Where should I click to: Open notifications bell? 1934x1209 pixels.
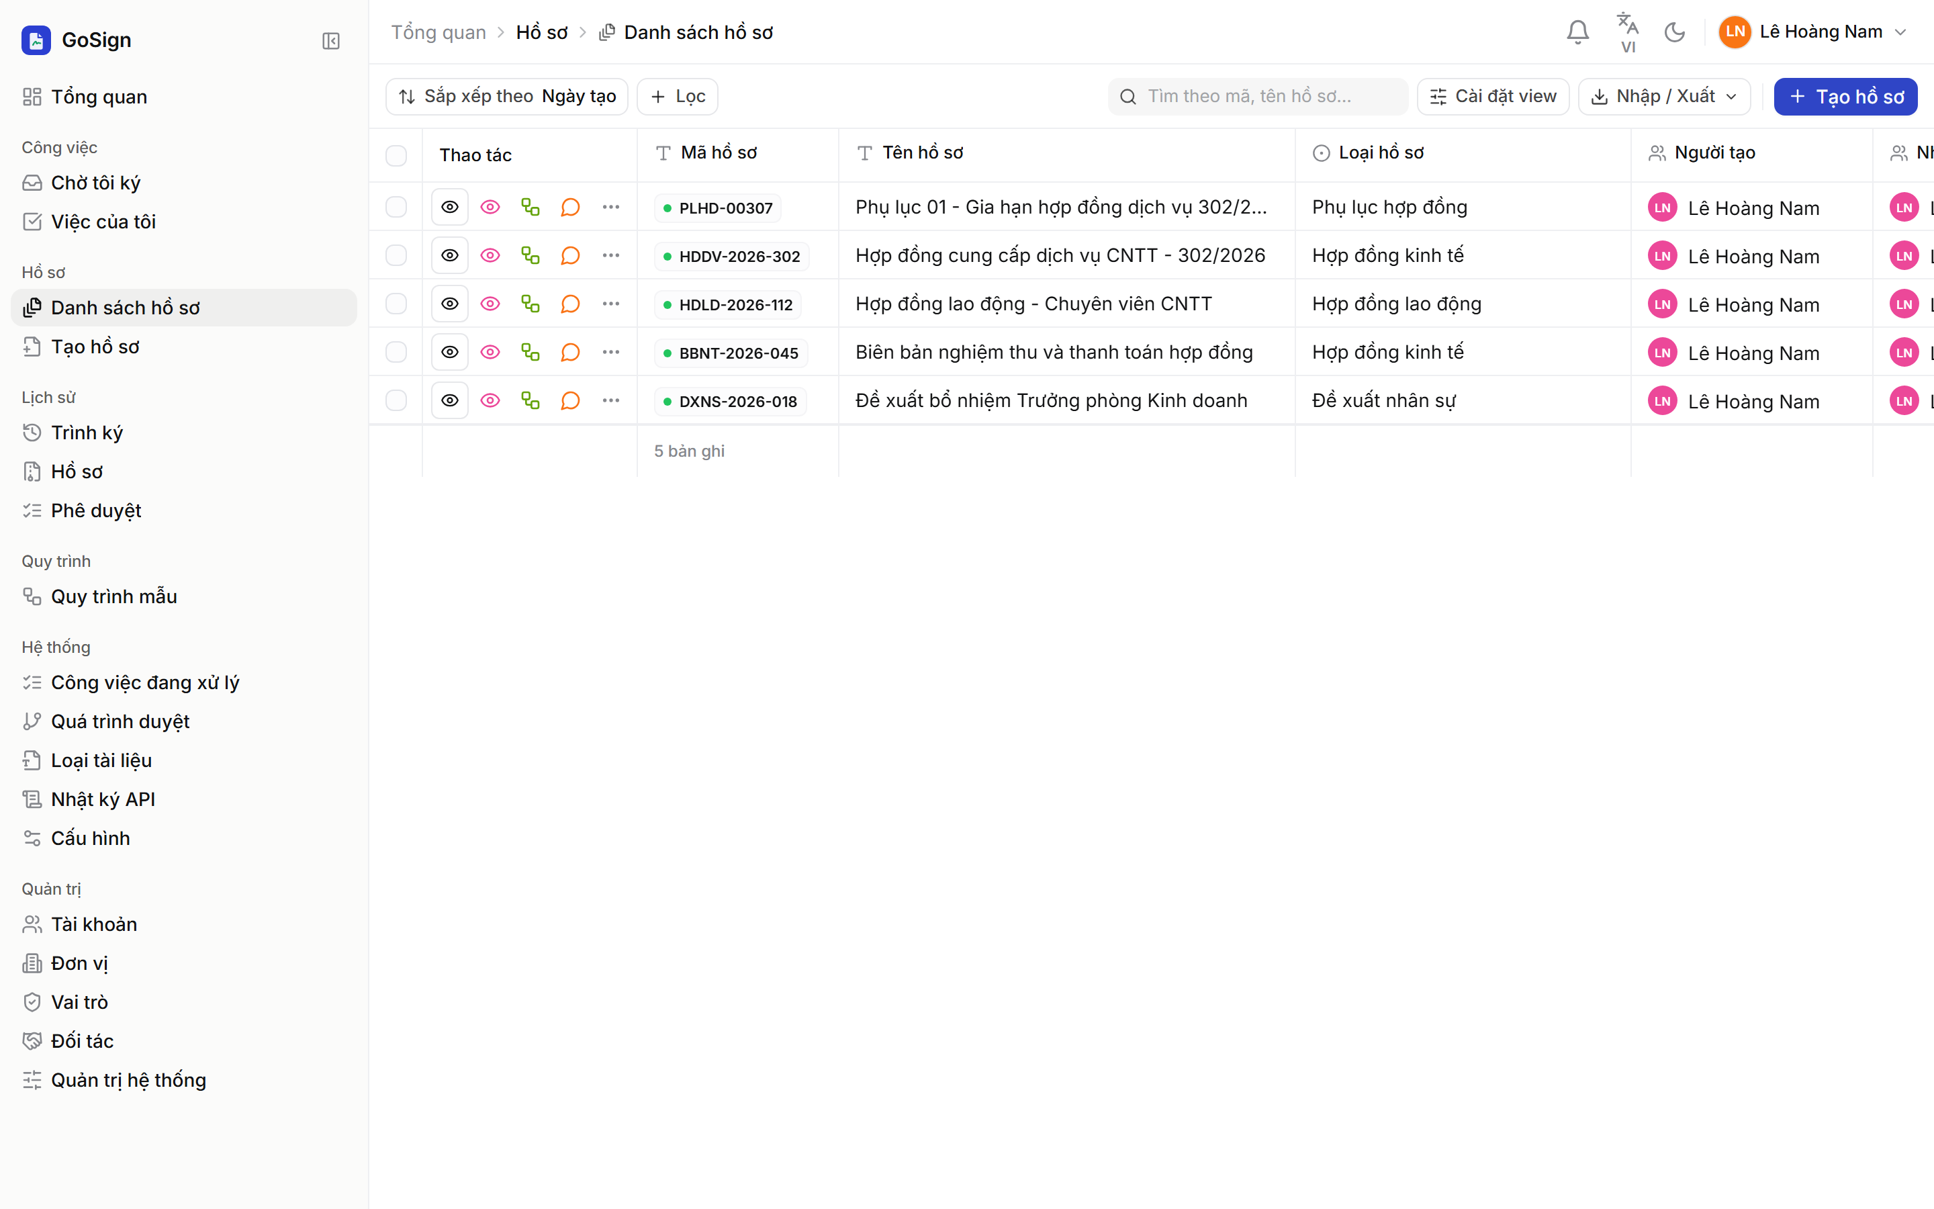pos(1577,32)
